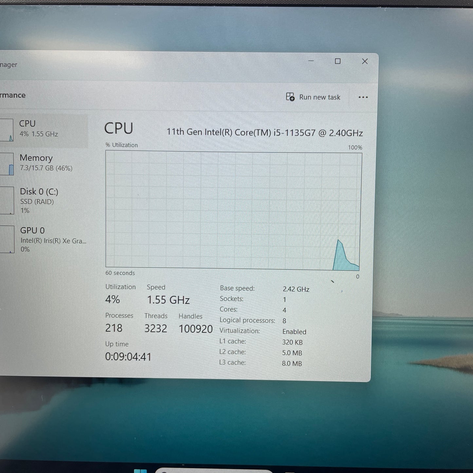Click the Handles count 100920
This screenshot has width=473, height=473.
[x=195, y=329]
